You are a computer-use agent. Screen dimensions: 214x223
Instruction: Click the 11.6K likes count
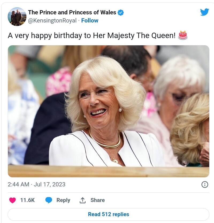28,200
